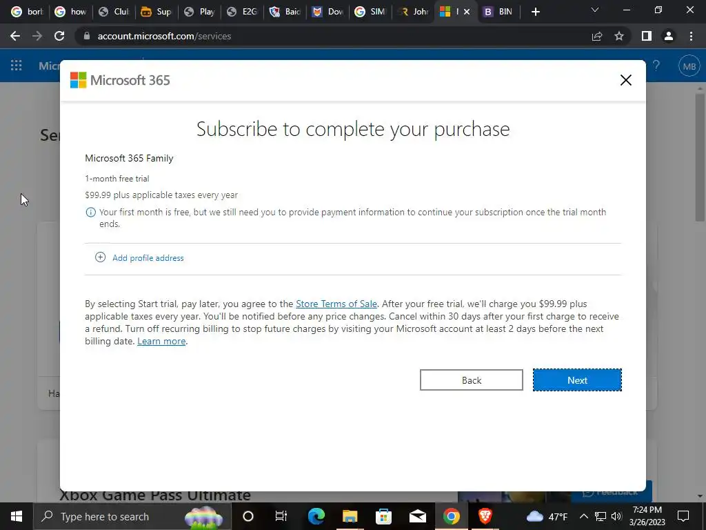Open a new browser tab
Viewport: 706px width, 530px height.
[535, 12]
